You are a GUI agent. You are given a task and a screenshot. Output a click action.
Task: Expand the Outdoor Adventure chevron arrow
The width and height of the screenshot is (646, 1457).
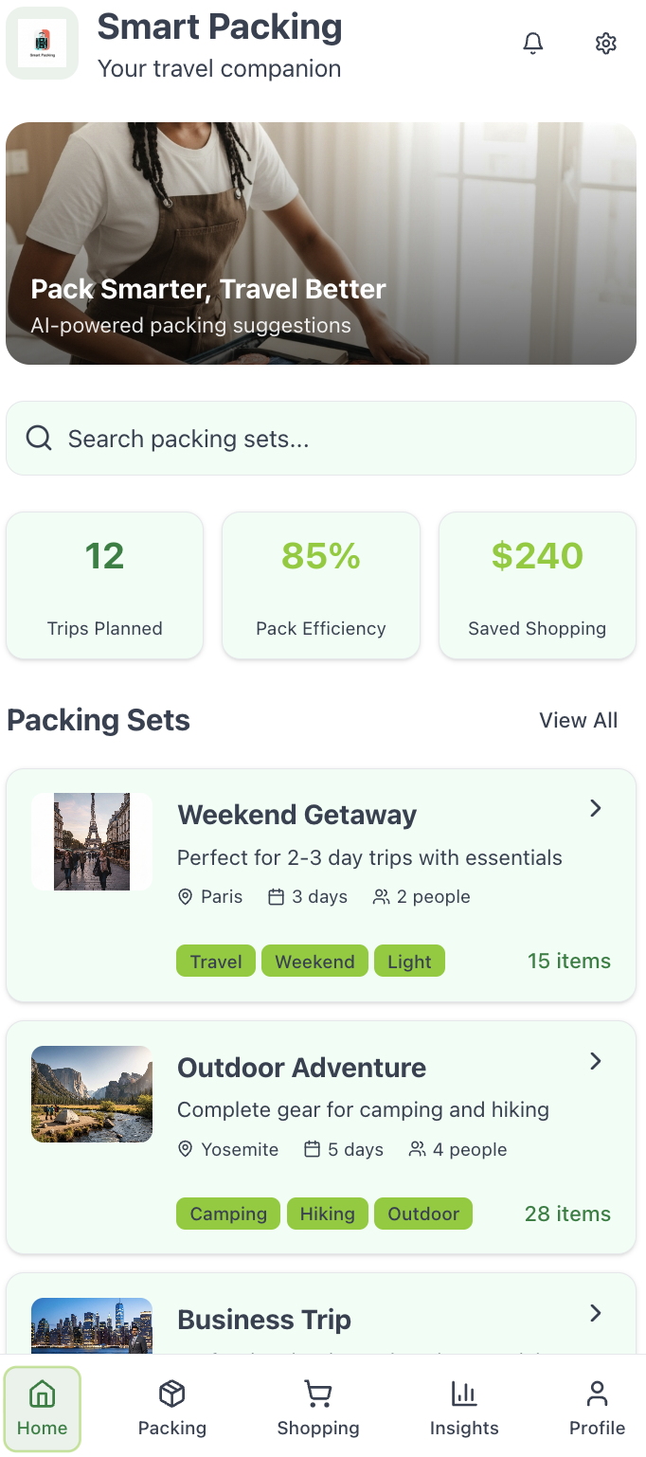[x=596, y=1061]
